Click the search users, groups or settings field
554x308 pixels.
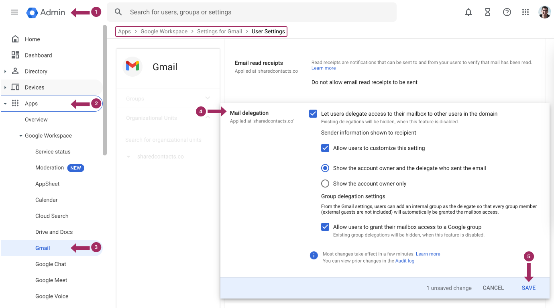[252, 12]
